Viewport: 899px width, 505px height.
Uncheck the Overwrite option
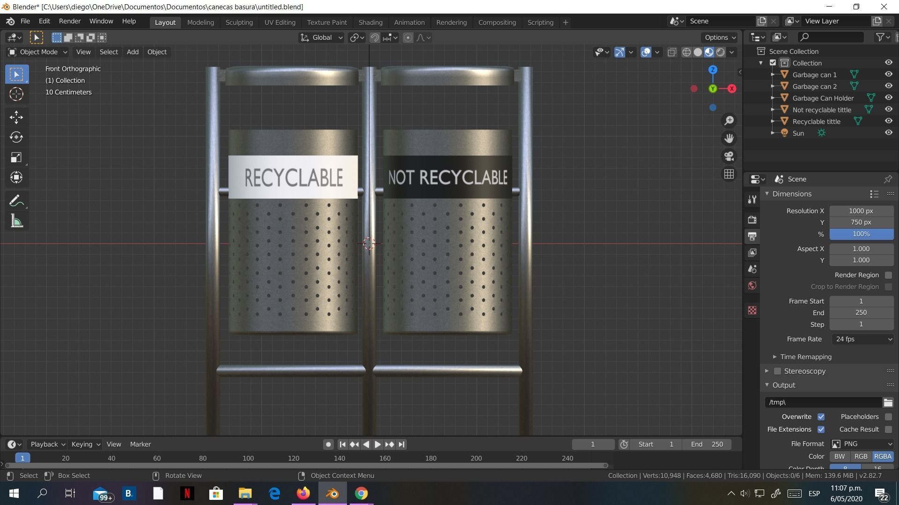pyautogui.click(x=821, y=417)
